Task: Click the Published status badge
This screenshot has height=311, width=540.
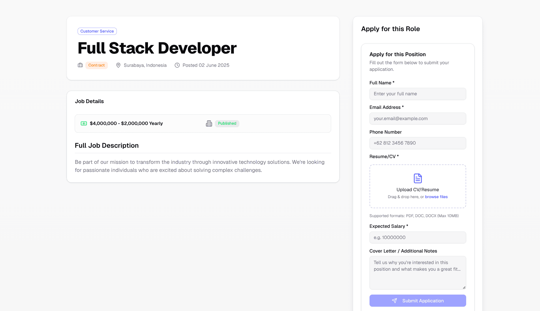Action: click(x=227, y=123)
